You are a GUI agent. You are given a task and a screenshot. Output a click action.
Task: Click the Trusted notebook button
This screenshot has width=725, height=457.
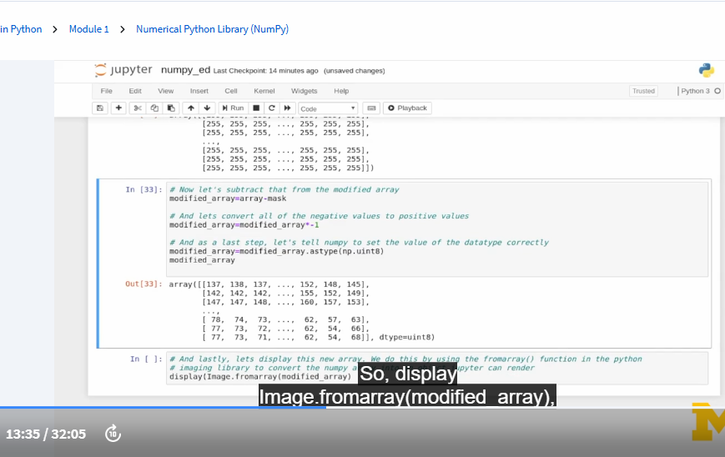point(643,91)
